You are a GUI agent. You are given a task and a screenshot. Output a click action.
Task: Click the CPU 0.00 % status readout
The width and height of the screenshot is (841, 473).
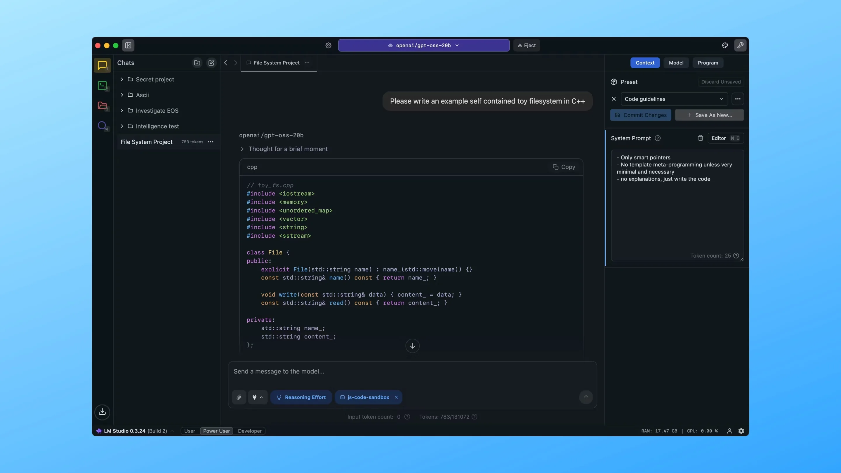(702, 431)
